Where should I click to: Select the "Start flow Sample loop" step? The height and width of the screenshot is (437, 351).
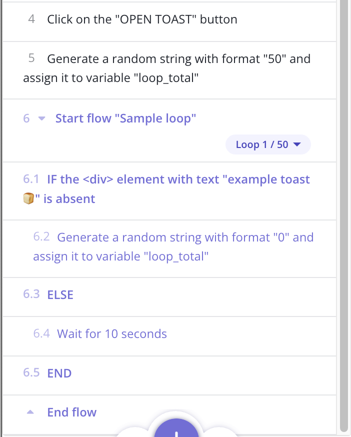126,118
